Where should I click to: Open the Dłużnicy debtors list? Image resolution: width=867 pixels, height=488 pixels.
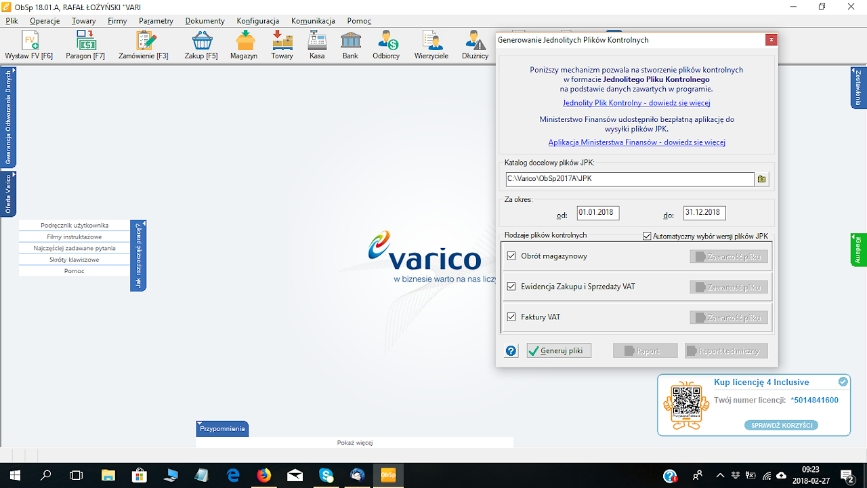475,45
